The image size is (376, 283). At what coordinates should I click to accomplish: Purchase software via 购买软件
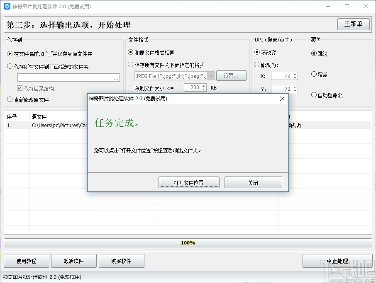click(x=121, y=261)
